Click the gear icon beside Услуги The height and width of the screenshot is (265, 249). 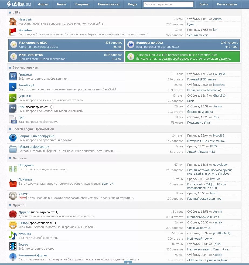[13, 196]
